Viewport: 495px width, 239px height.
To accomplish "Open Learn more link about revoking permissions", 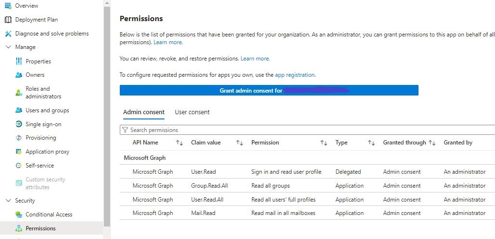I will point(255,59).
